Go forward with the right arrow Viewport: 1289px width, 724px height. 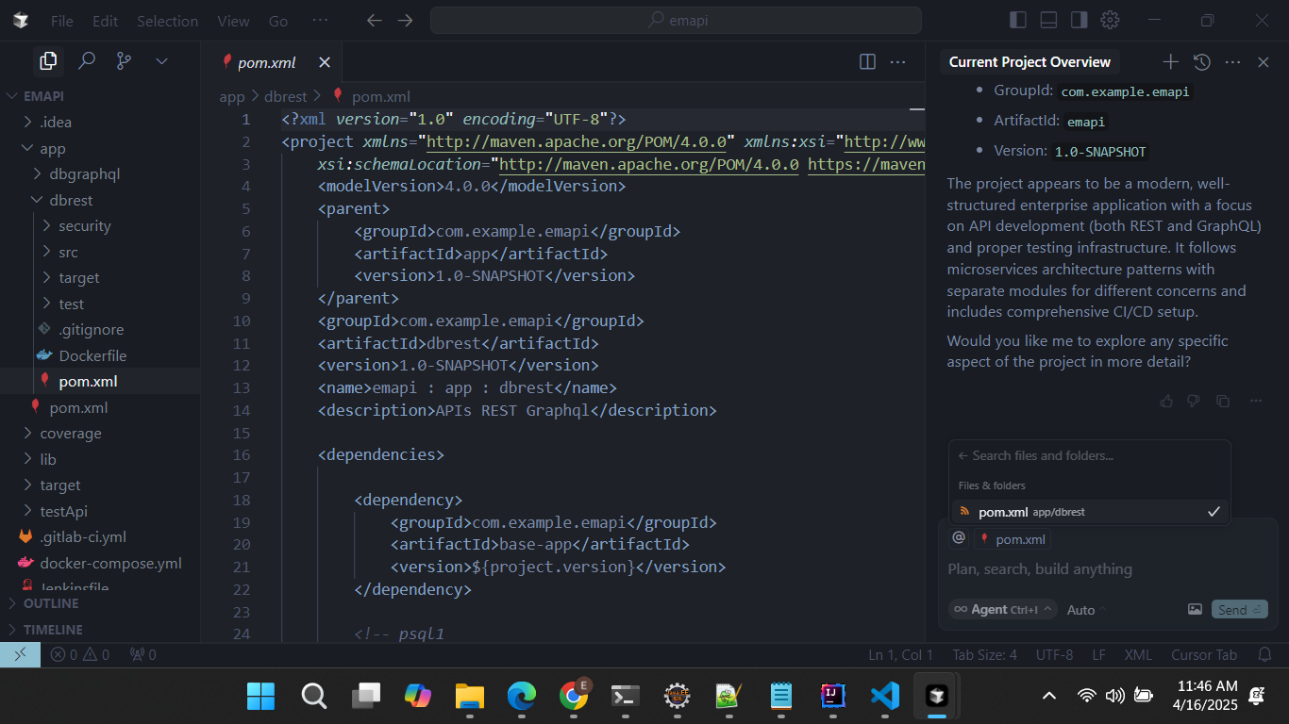pos(405,20)
